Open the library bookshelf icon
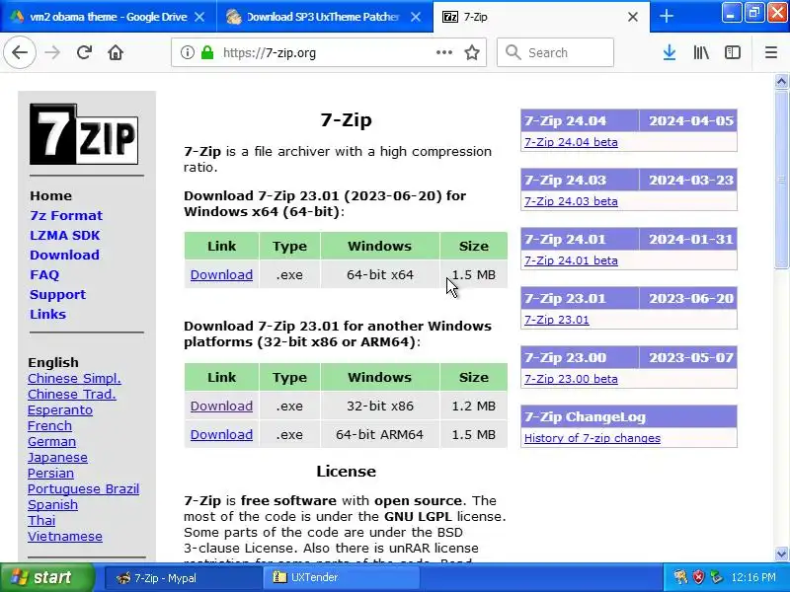790x592 pixels. [701, 52]
